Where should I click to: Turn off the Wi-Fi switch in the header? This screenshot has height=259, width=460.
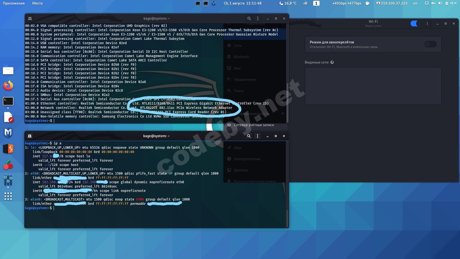pos(416,24)
